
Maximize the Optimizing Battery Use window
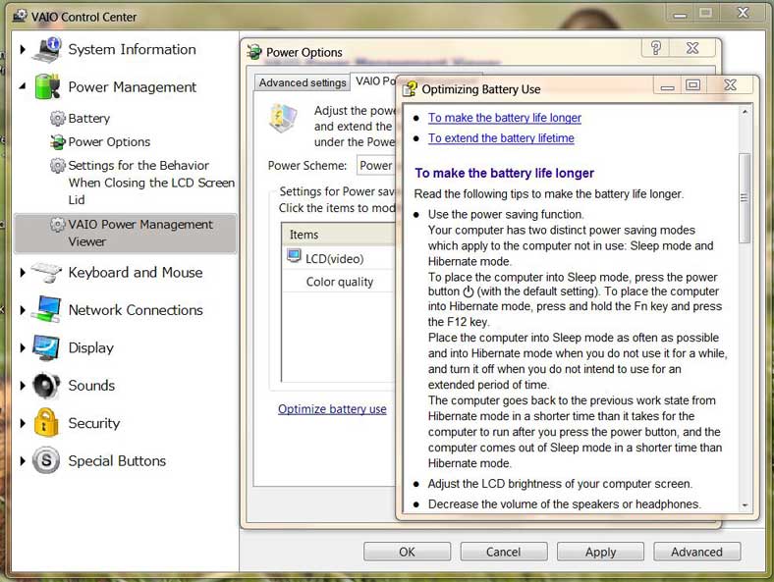692,84
